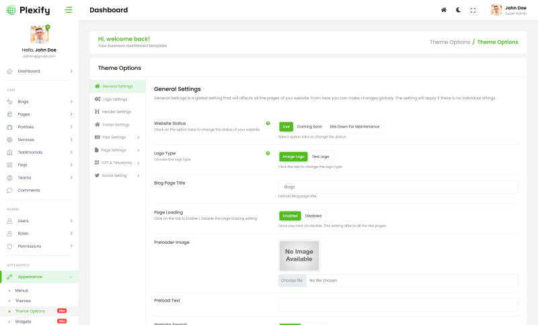Screen dimensions: 538x325
Task: Click the fullscreen icon
Action: (473, 10)
